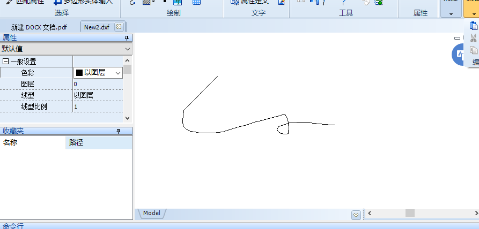
Task: Click the 匹配属性 match properties brush
Action: tap(8, 2)
